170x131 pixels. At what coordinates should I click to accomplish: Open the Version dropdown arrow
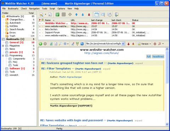tap(150, 44)
